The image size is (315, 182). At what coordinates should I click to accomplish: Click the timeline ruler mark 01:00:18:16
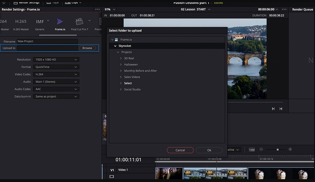(x=266, y=159)
